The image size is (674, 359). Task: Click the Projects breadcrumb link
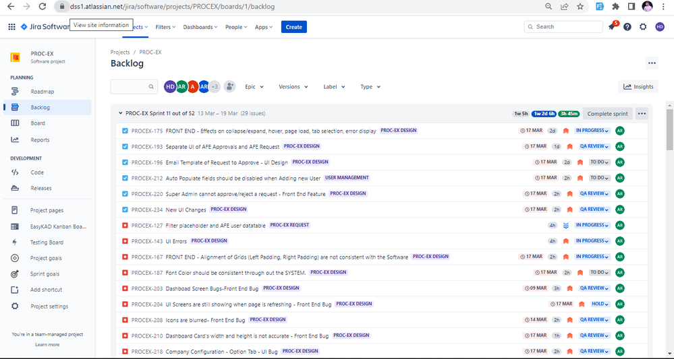120,53
